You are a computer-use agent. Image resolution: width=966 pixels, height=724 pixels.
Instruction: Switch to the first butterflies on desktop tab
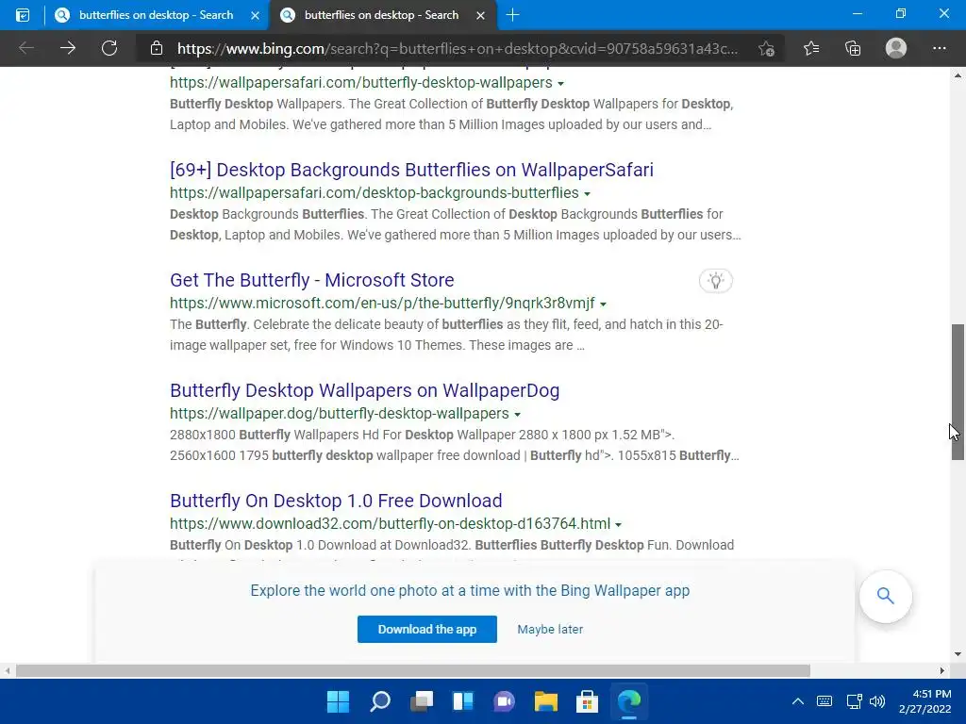pos(158,15)
